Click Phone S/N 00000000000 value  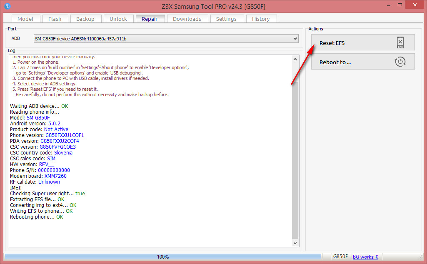[54, 170]
